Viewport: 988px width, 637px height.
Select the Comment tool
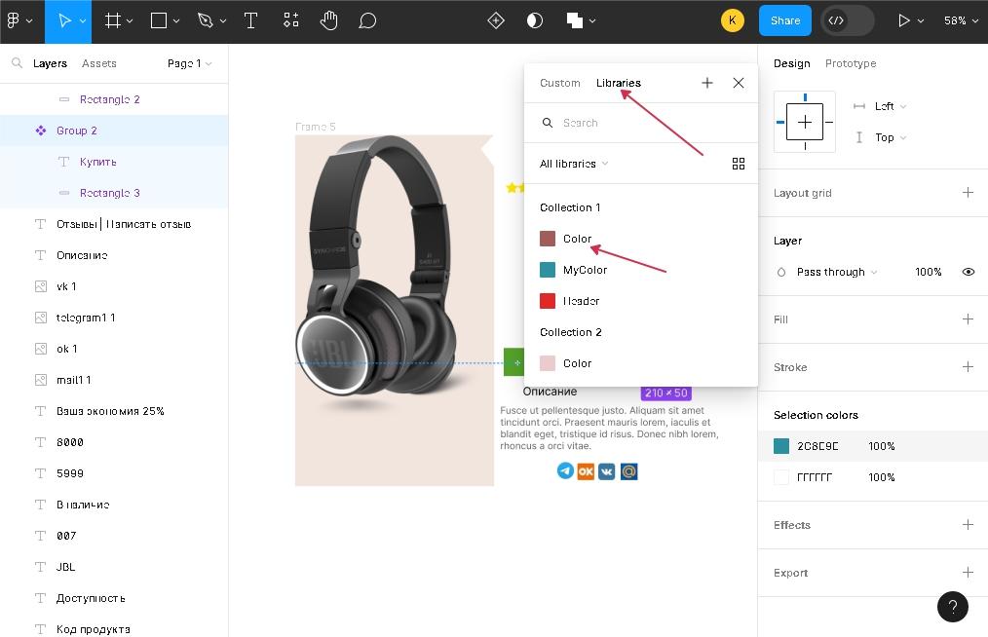pos(367,20)
